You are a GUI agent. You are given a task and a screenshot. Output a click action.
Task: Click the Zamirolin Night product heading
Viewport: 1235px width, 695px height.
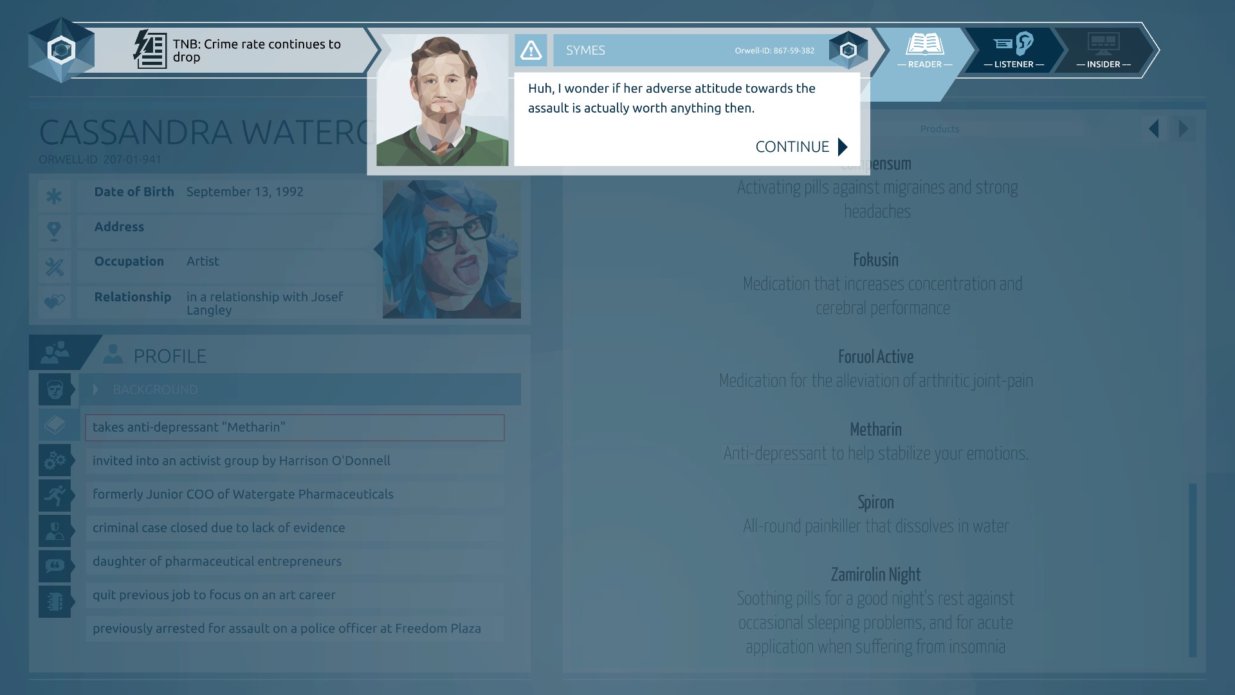click(875, 575)
